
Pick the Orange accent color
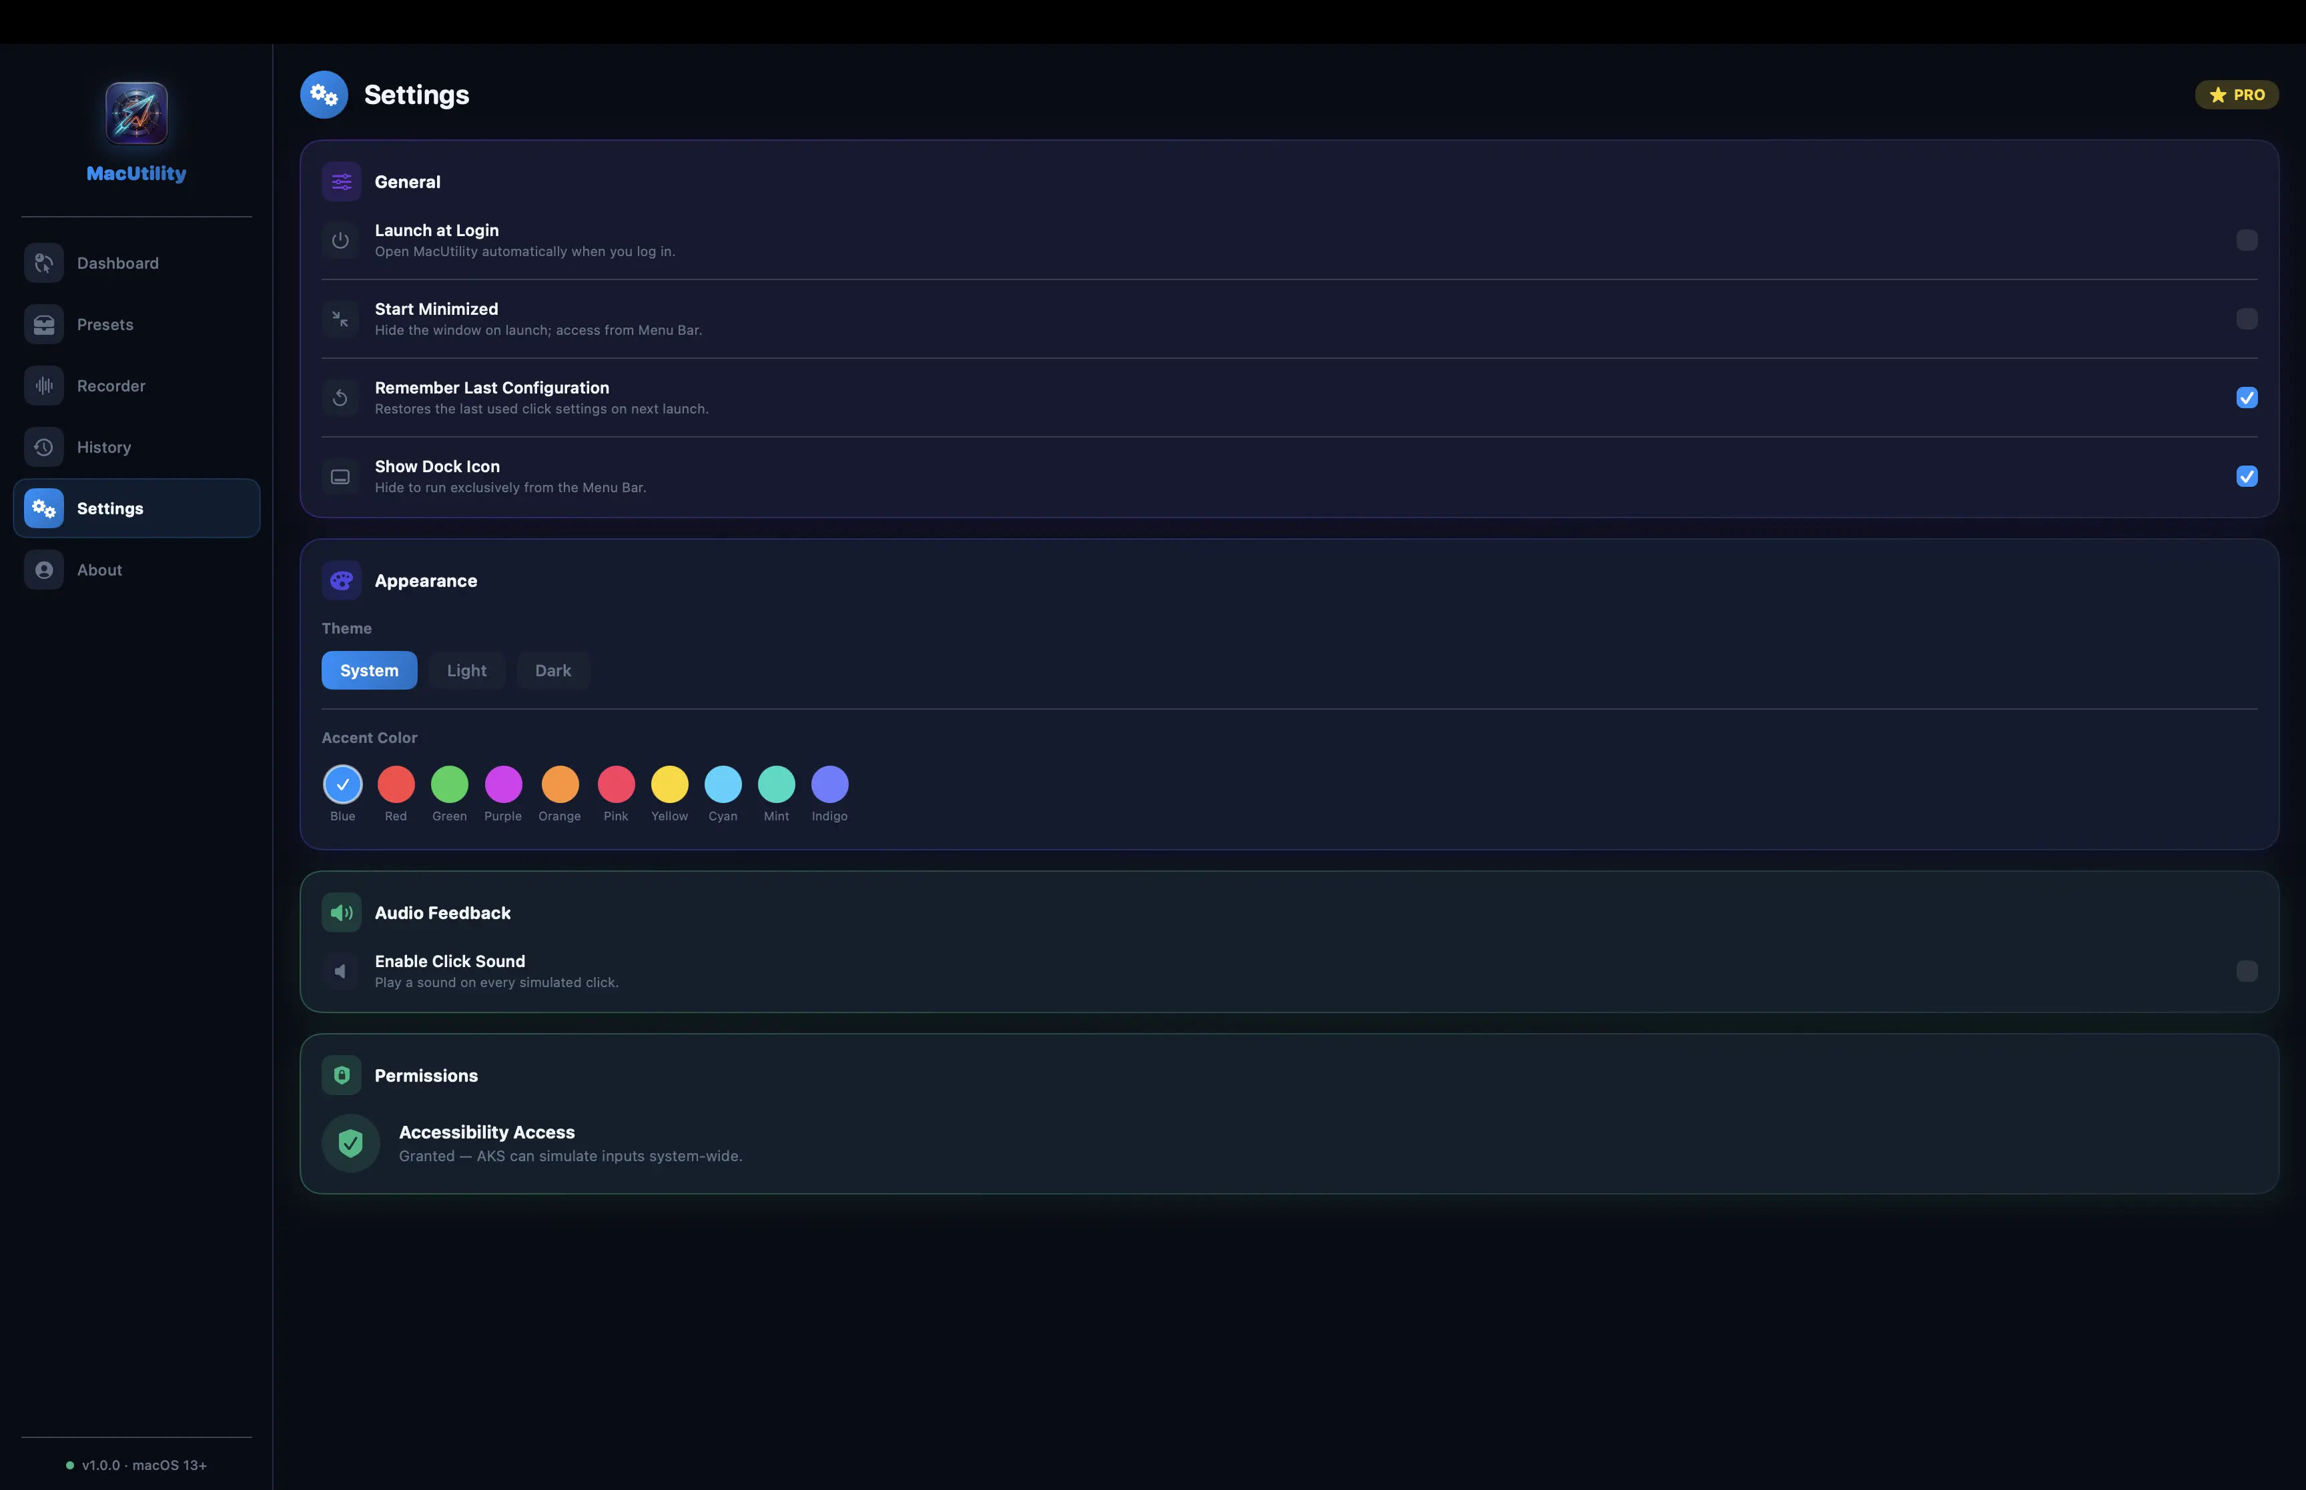click(560, 784)
